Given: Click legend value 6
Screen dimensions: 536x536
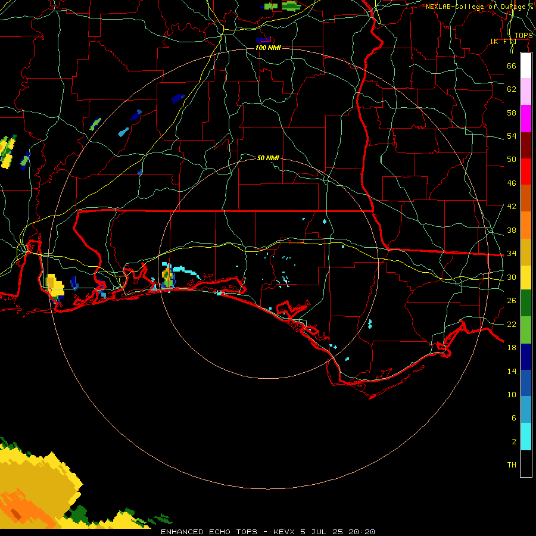Looking at the screenshot, I should [513, 418].
